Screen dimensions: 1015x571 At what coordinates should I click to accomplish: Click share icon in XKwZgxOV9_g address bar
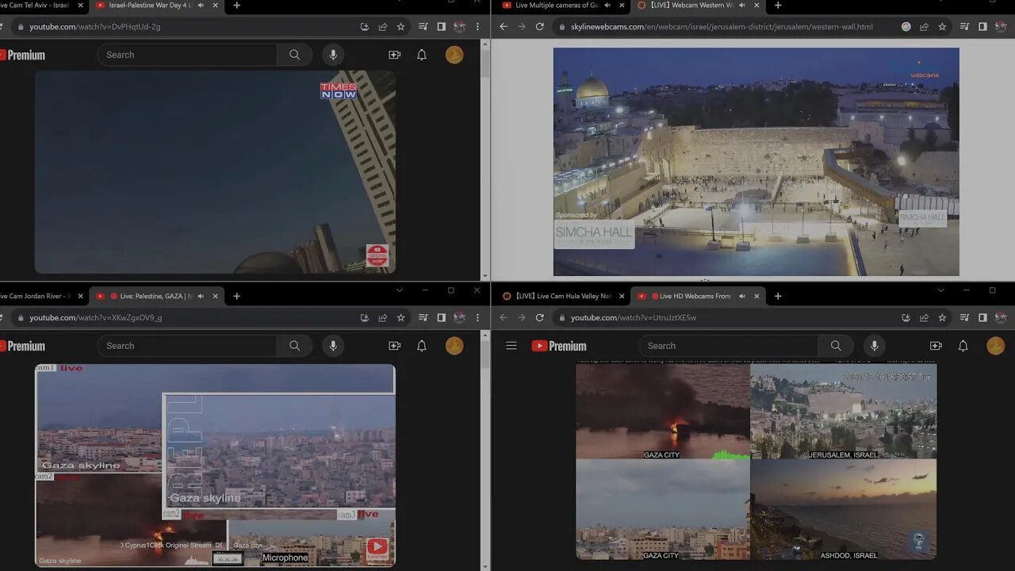point(383,317)
